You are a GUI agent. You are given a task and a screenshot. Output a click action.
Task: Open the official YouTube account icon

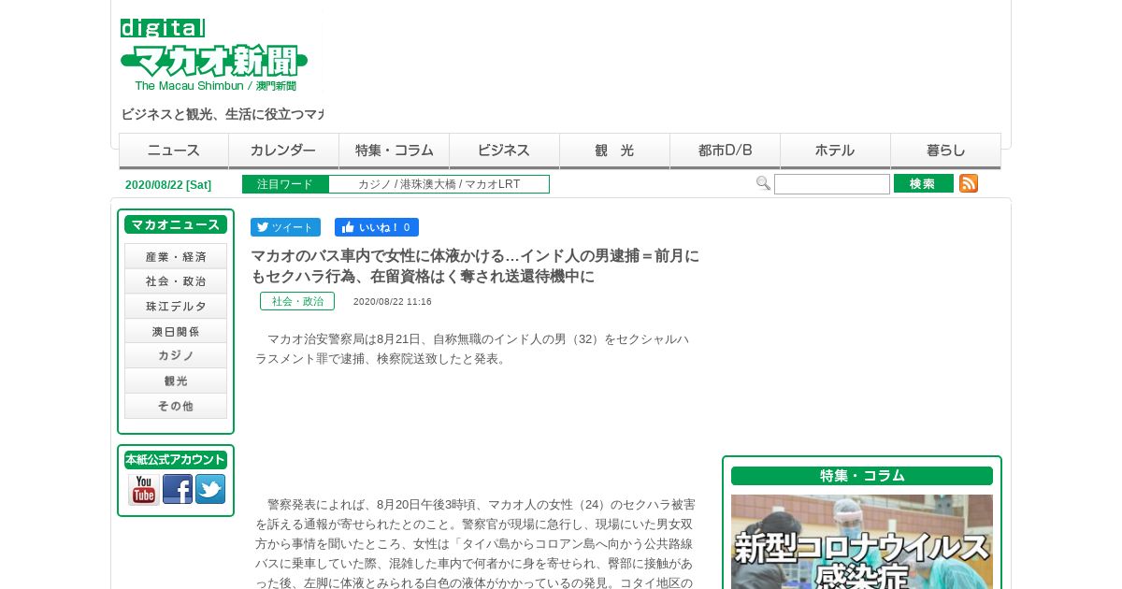(x=144, y=489)
